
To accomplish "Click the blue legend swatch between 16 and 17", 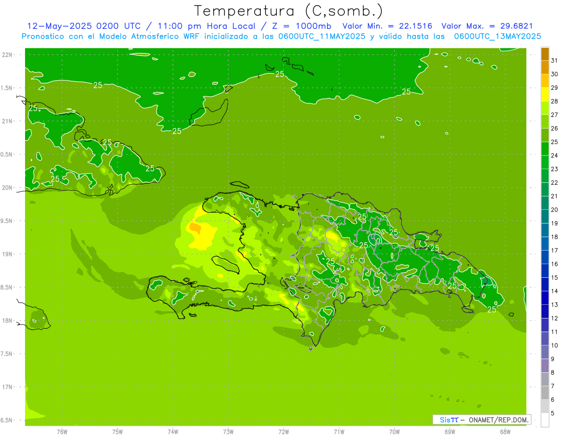I will click(x=545, y=257).
